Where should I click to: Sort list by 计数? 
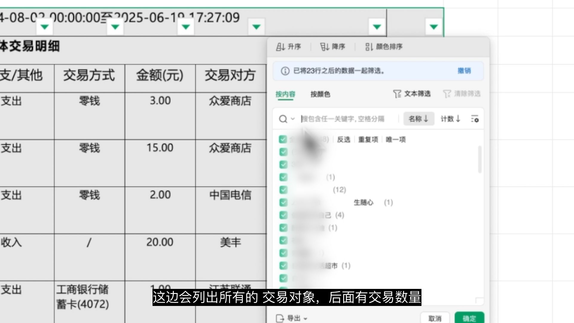tap(450, 119)
